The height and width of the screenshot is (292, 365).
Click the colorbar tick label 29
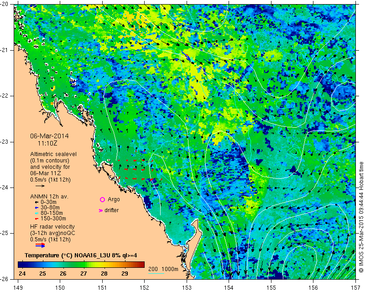(125, 273)
